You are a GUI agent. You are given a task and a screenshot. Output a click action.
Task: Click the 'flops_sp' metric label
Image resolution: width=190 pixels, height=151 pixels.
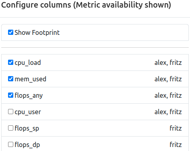click(x=27, y=129)
